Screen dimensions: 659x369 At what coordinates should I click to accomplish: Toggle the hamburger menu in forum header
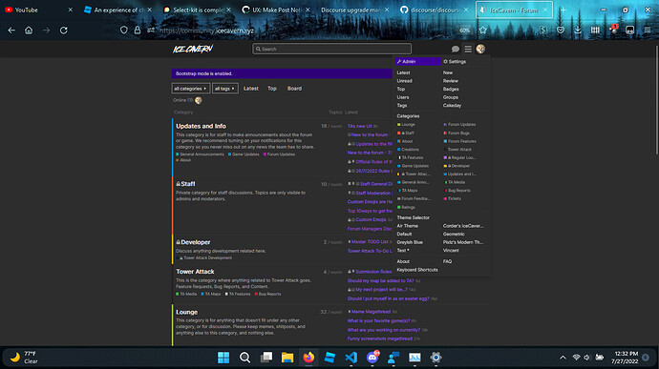[468, 50]
